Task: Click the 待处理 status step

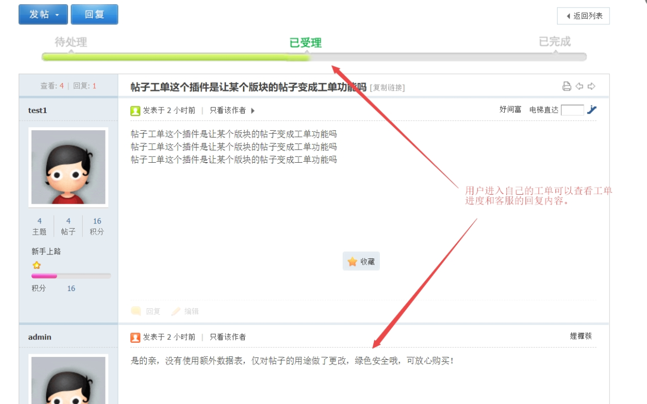Action: point(71,42)
